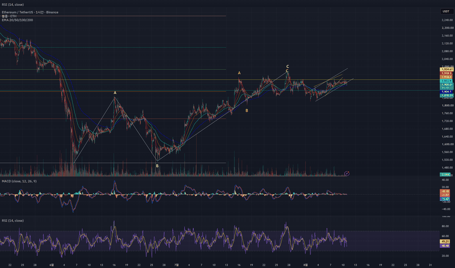This screenshot has height=268, width=455.
Task: Click the wave label B below the June low
Action: pyautogui.click(x=157, y=166)
